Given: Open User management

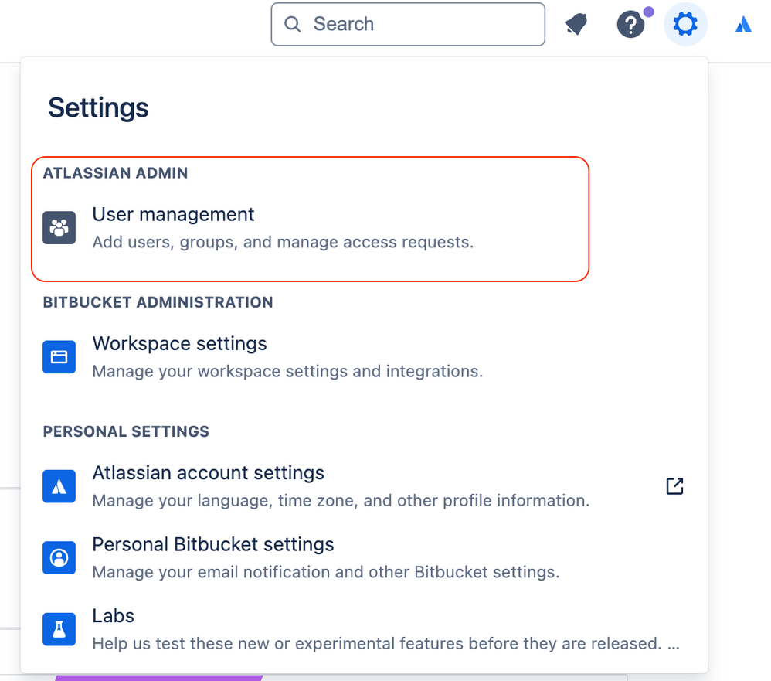Looking at the screenshot, I should point(173,215).
